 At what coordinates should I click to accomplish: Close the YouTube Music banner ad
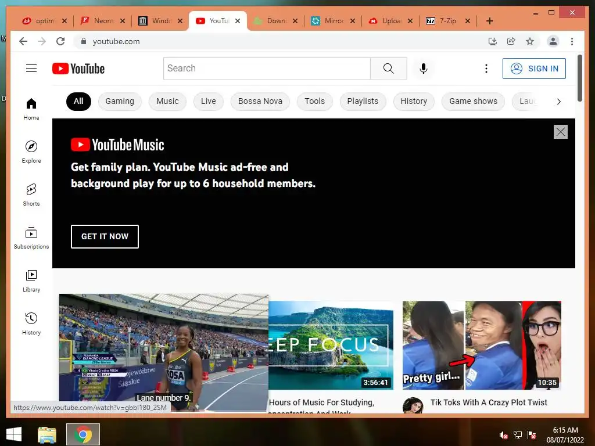[x=561, y=132]
